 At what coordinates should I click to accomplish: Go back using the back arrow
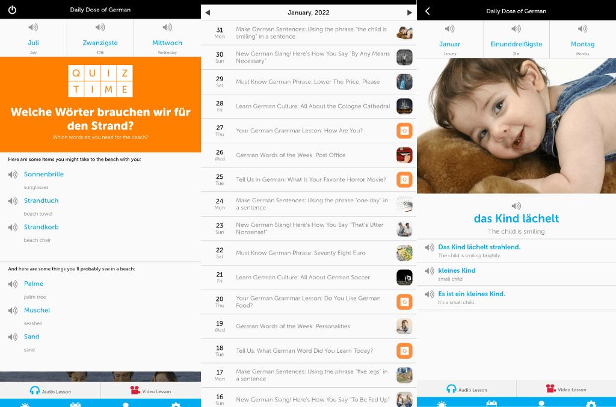coord(427,11)
